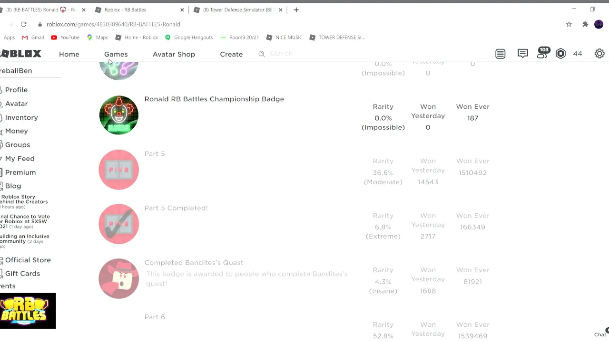
Task: Select the Robux balance 44
Action: tap(578, 54)
